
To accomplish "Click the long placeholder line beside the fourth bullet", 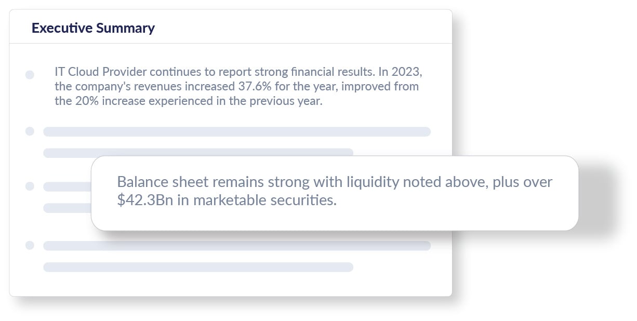I will [237, 246].
